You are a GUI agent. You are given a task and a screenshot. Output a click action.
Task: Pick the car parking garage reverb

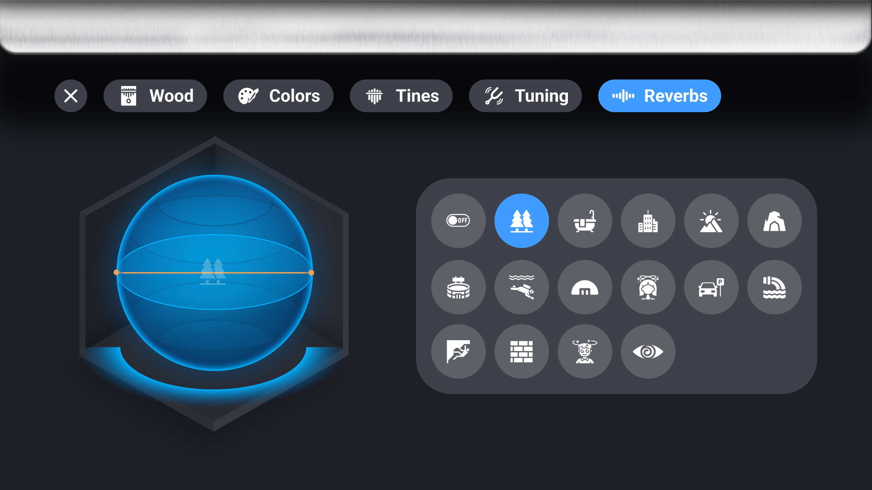coord(711,287)
